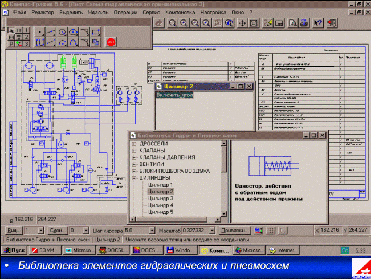Click the snap toggle icon next to Привязки
371x279 pixels.
[258, 230]
